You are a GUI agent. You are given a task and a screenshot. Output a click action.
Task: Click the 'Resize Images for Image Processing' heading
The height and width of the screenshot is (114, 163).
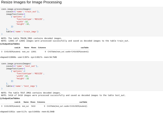coord(31,2)
